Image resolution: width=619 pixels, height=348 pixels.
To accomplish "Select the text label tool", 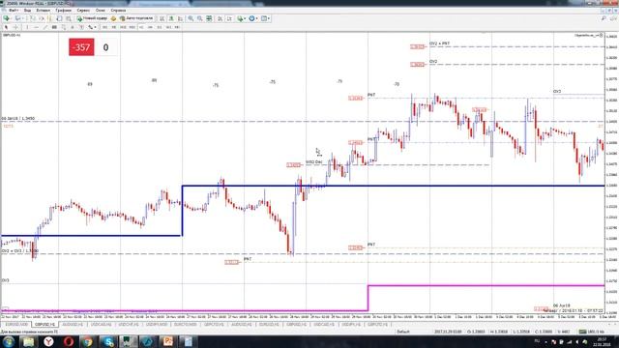I will click(81, 27).
